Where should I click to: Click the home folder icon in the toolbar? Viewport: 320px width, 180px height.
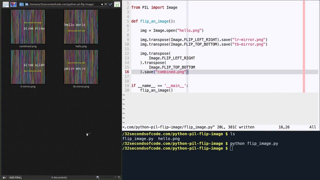pyautogui.click(x=21, y=4)
